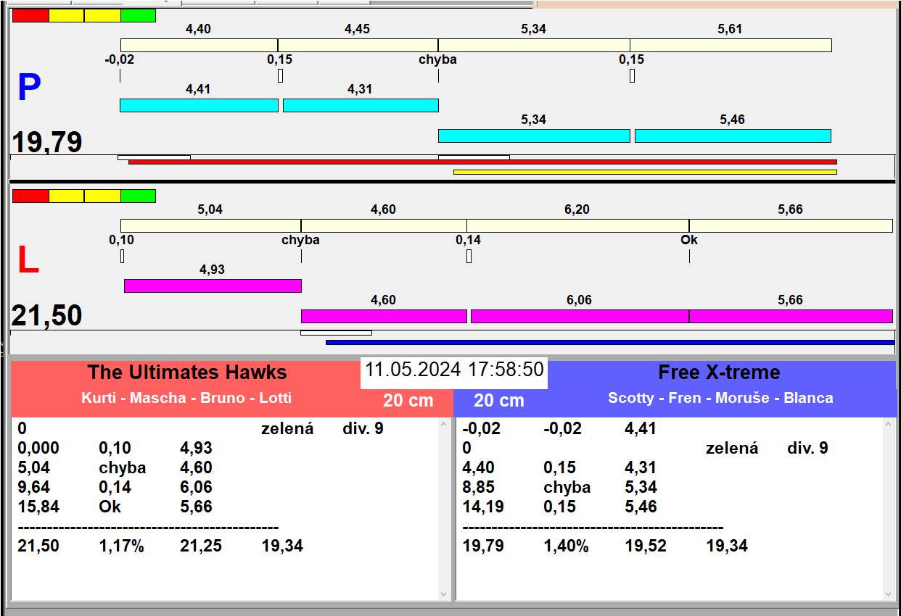The image size is (901, 616).
Task: Click 19,52 in Free X-treme totals row
Action: tap(646, 546)
